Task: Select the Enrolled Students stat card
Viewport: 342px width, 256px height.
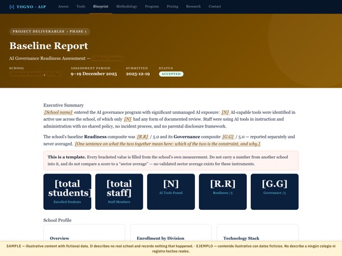Action: (x=67, y=192)
